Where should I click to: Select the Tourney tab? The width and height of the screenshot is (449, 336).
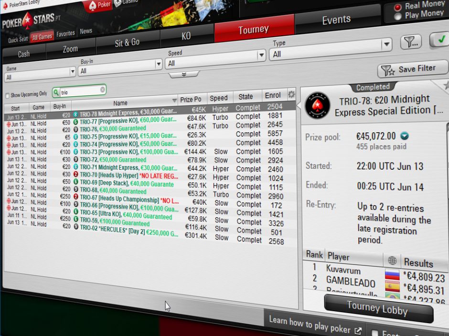[254, 29]
